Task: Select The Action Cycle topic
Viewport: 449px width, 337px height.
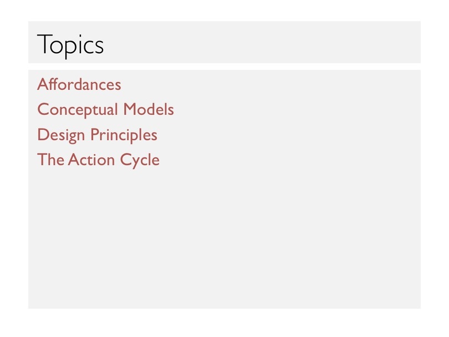Action: (x=98, y=160)
